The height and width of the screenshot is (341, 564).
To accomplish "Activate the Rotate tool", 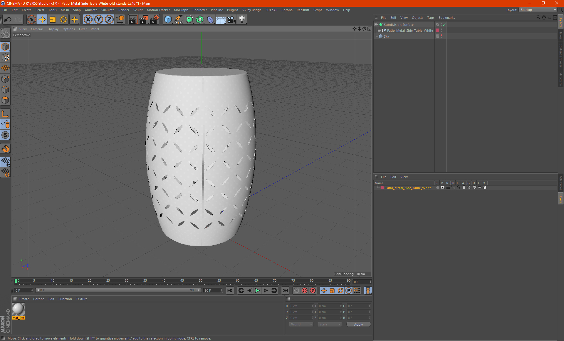I will click(x=63, y=20).
